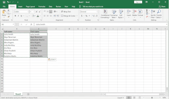The image size is (169, 99).
Task: Click the Name Box showing B2
Action: (x=8, y=24)
